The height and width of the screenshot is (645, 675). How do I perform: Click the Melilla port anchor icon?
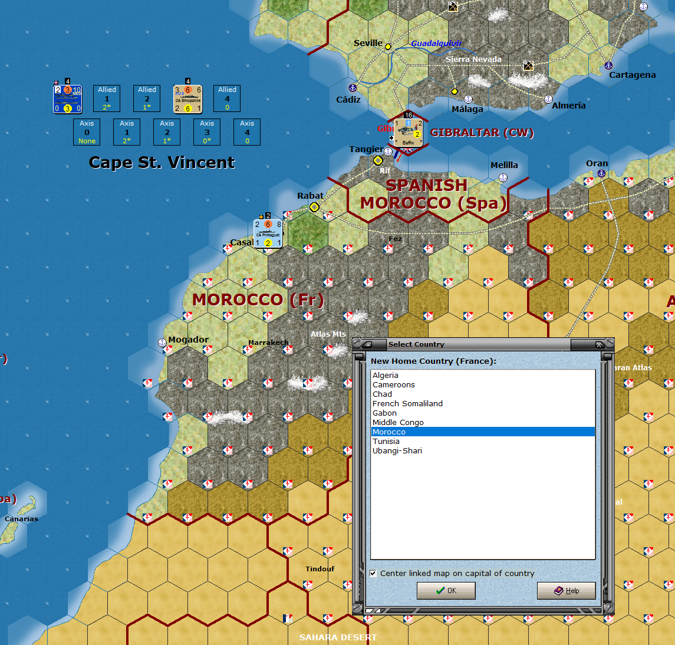(503, 177)
